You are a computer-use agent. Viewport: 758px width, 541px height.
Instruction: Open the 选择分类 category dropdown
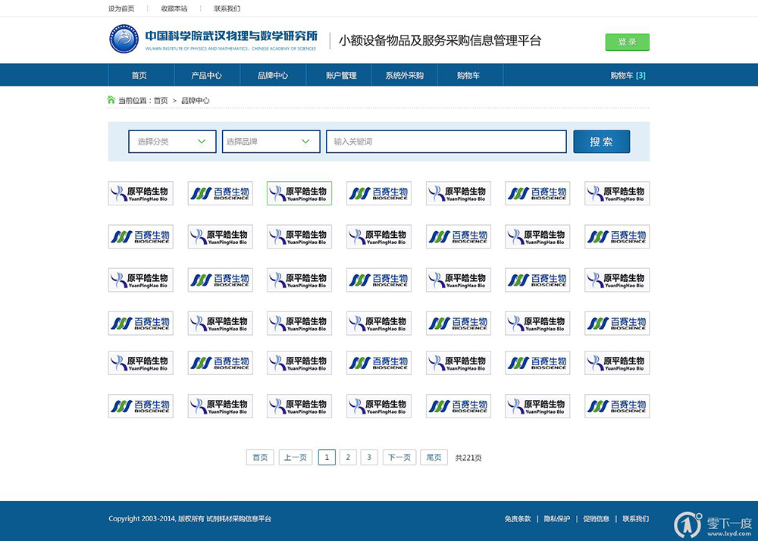click(x=172, y=142)
